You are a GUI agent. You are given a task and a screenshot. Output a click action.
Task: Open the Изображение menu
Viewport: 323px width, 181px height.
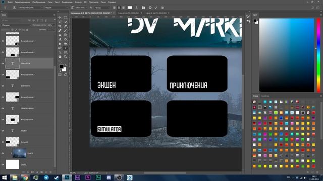pyautogui.click(x=39, y=2)
